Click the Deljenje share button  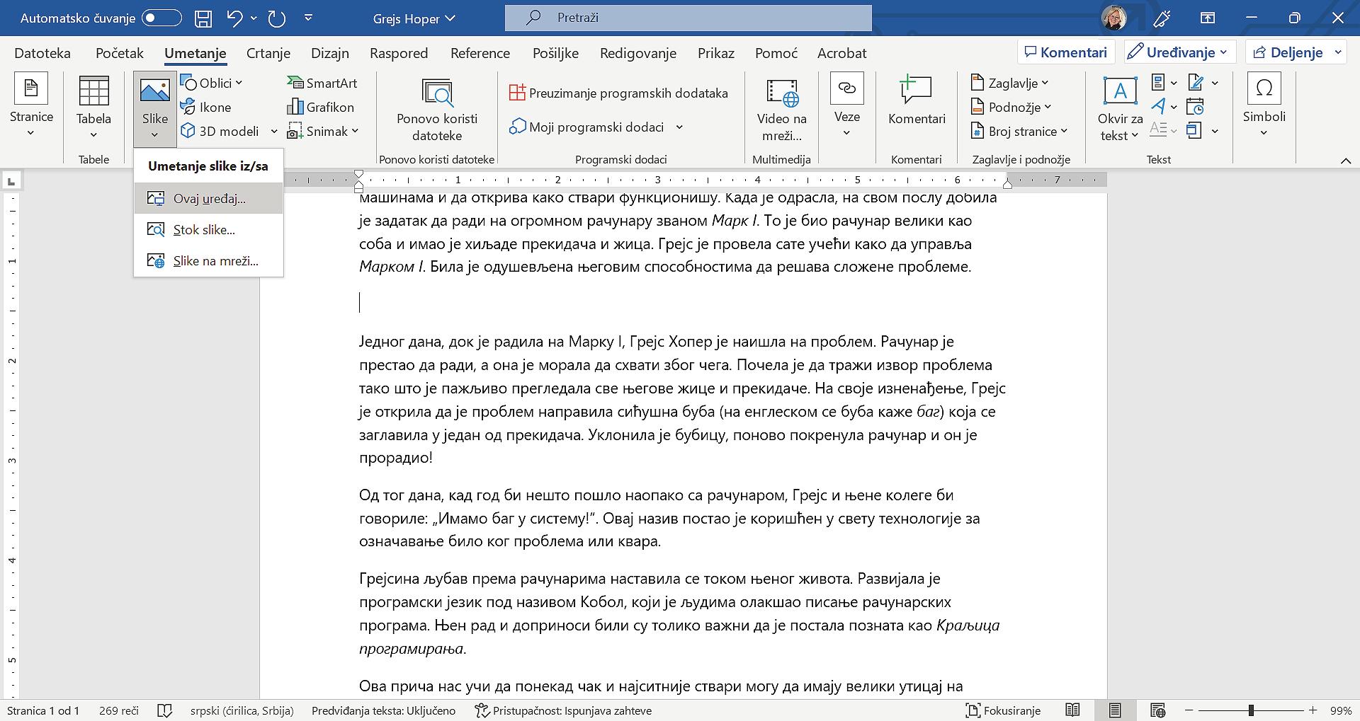1287,52
